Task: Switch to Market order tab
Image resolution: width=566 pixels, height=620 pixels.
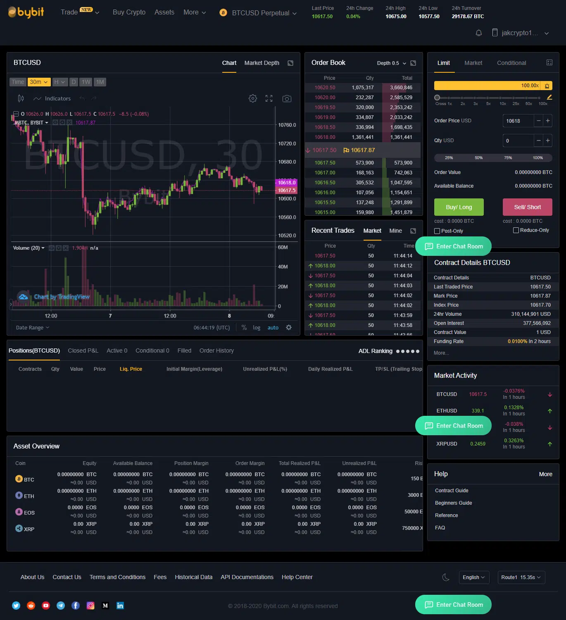Action: [x=473, y=63]
